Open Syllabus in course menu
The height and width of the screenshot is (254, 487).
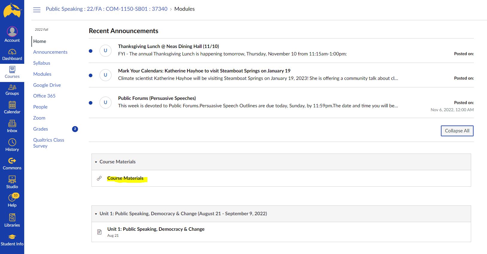42,63
